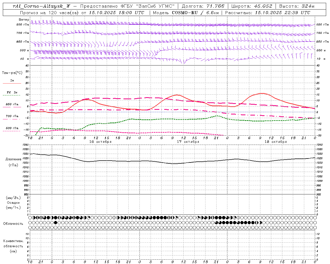Select the provider text ФГБУ "ЗапСиб УГМС"
The width and height of the screenshot is (330, 264).
[148, 6]
